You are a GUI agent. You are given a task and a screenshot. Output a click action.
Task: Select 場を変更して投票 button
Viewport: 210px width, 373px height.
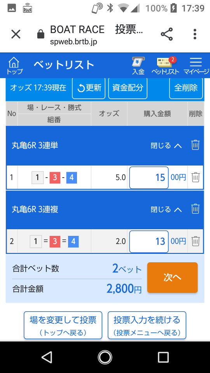click(63, 325)
